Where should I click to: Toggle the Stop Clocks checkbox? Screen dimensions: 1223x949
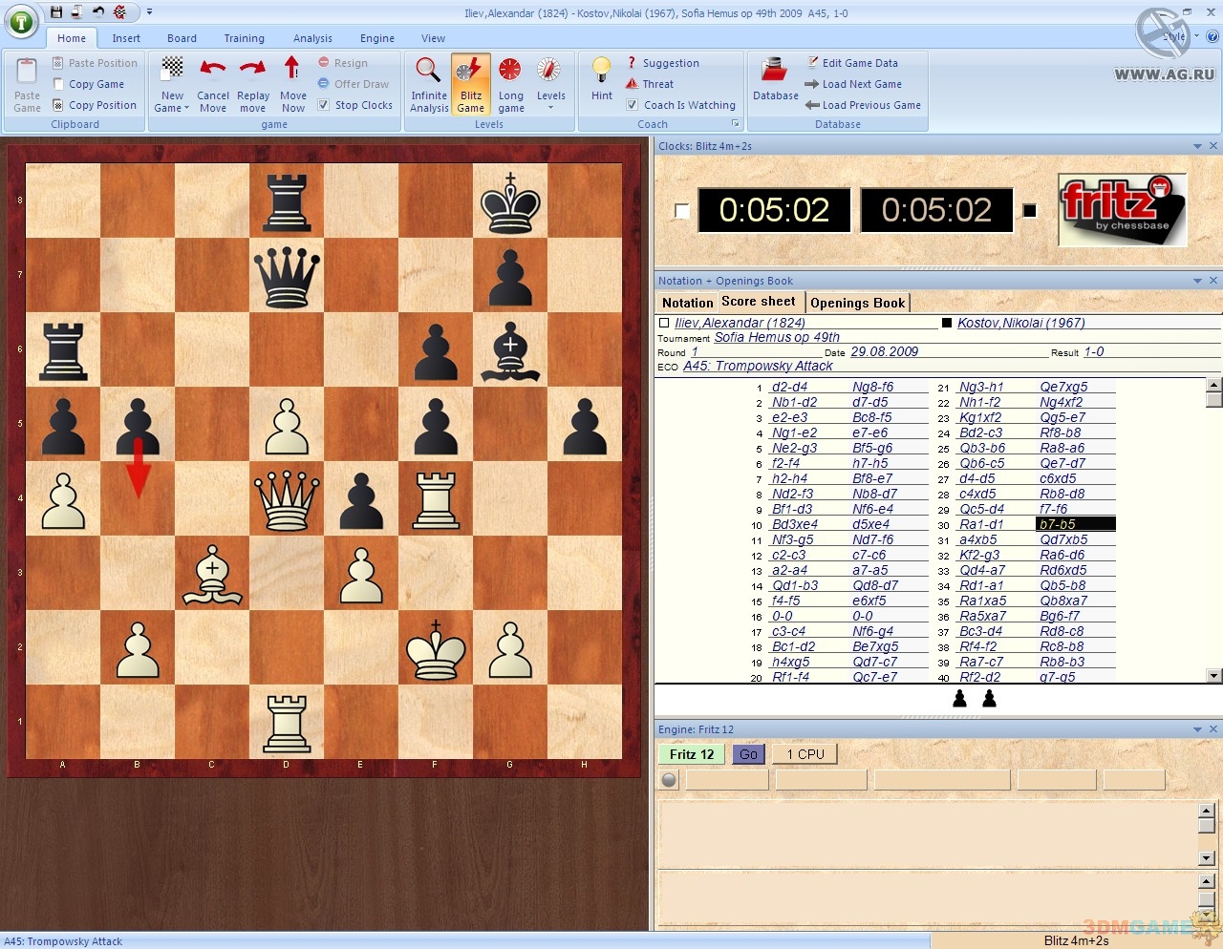click(x=324, y=105)
